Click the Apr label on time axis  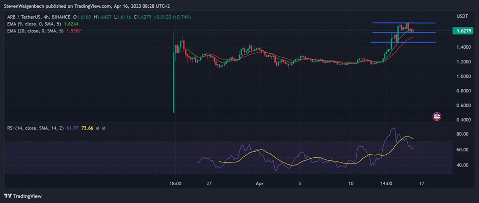[259, 184]
